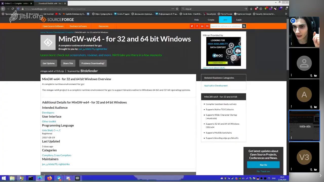This screenshot has height=182, width=324.
Task: Click the Other toolkit link
Action: 49,121
